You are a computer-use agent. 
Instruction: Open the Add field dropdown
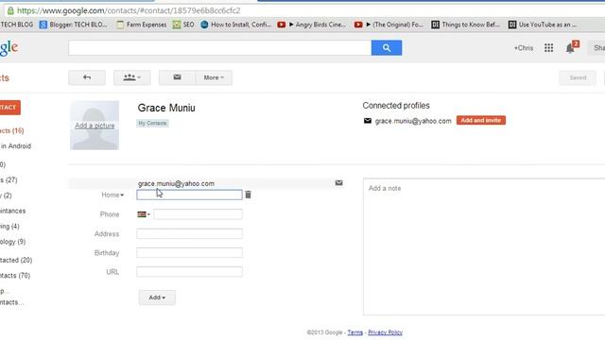click(157, 297)
